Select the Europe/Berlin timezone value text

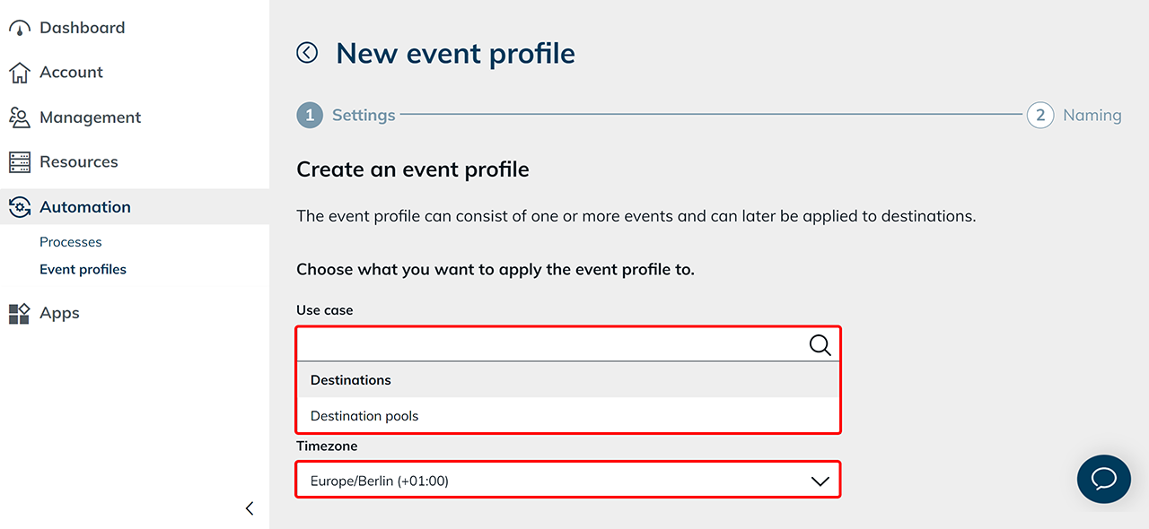pos(379,481)
